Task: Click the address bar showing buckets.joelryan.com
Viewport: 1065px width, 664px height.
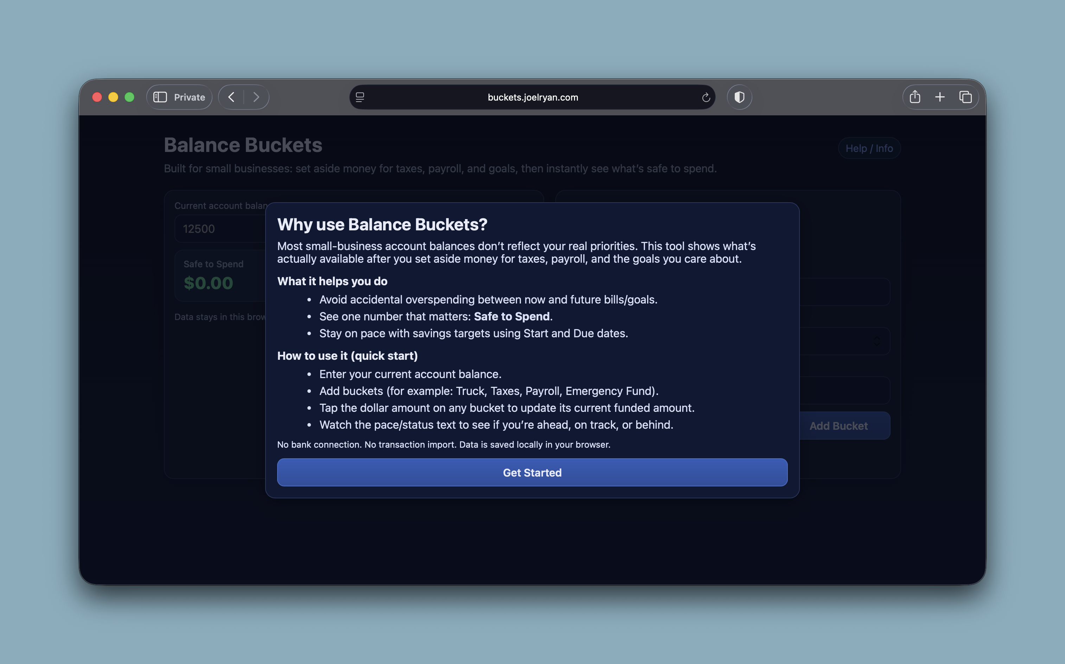Action: tap(532, 97)
